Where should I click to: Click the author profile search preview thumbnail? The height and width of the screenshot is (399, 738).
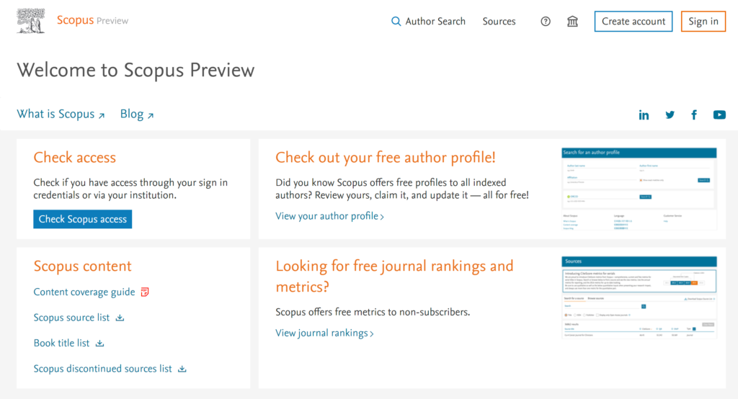[x=639, y=189]
